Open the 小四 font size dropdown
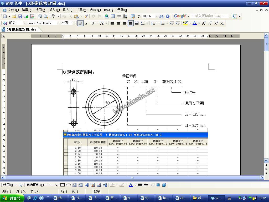This screenshot has width=269, height=202. (74, 23)
